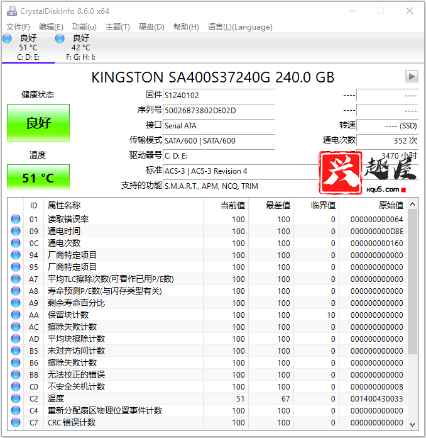This screenshot has width=426, height=438.
Task: Click status orb for A7 平均TLC擦除次数
Action: coord(16,279)
